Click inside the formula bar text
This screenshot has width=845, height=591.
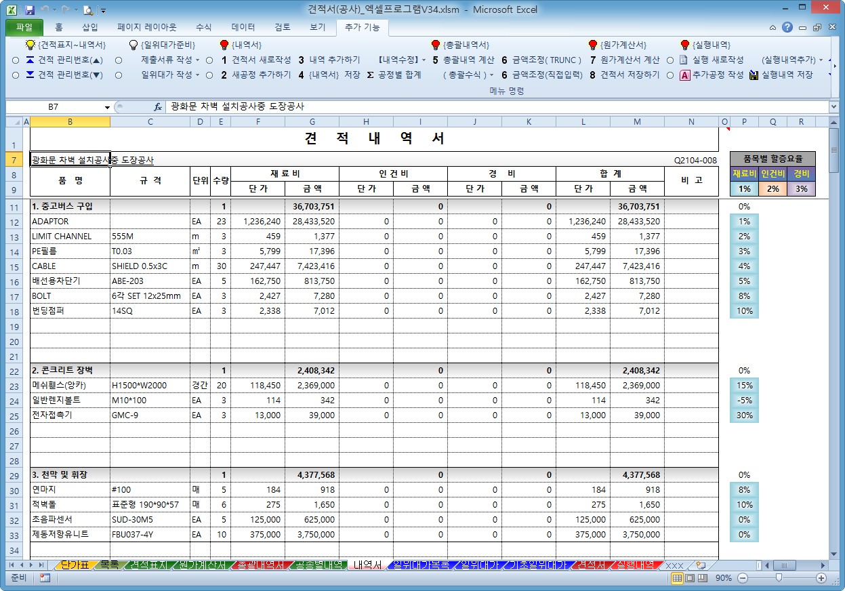click(x=237, y=107)
